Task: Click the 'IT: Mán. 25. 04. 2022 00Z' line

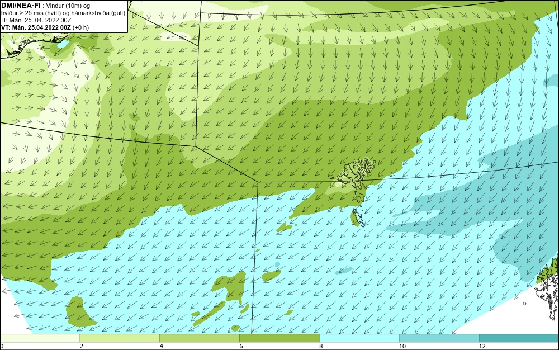Action: 36,20
